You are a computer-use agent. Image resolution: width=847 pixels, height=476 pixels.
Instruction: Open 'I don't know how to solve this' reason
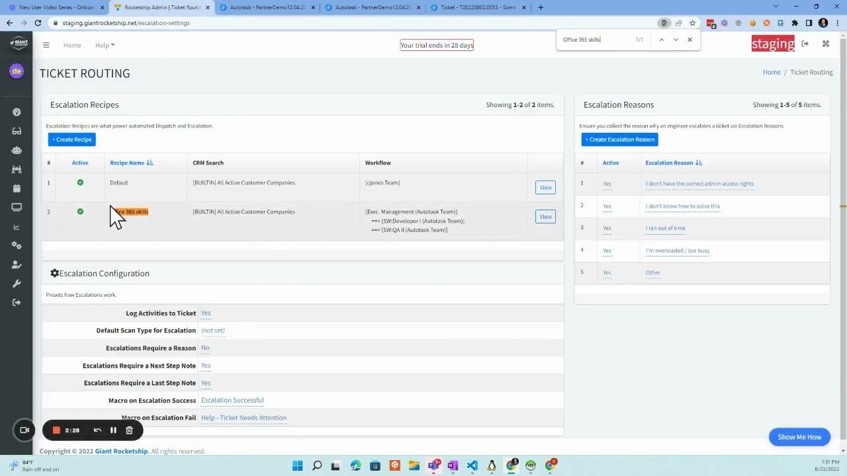coord(682,206)
